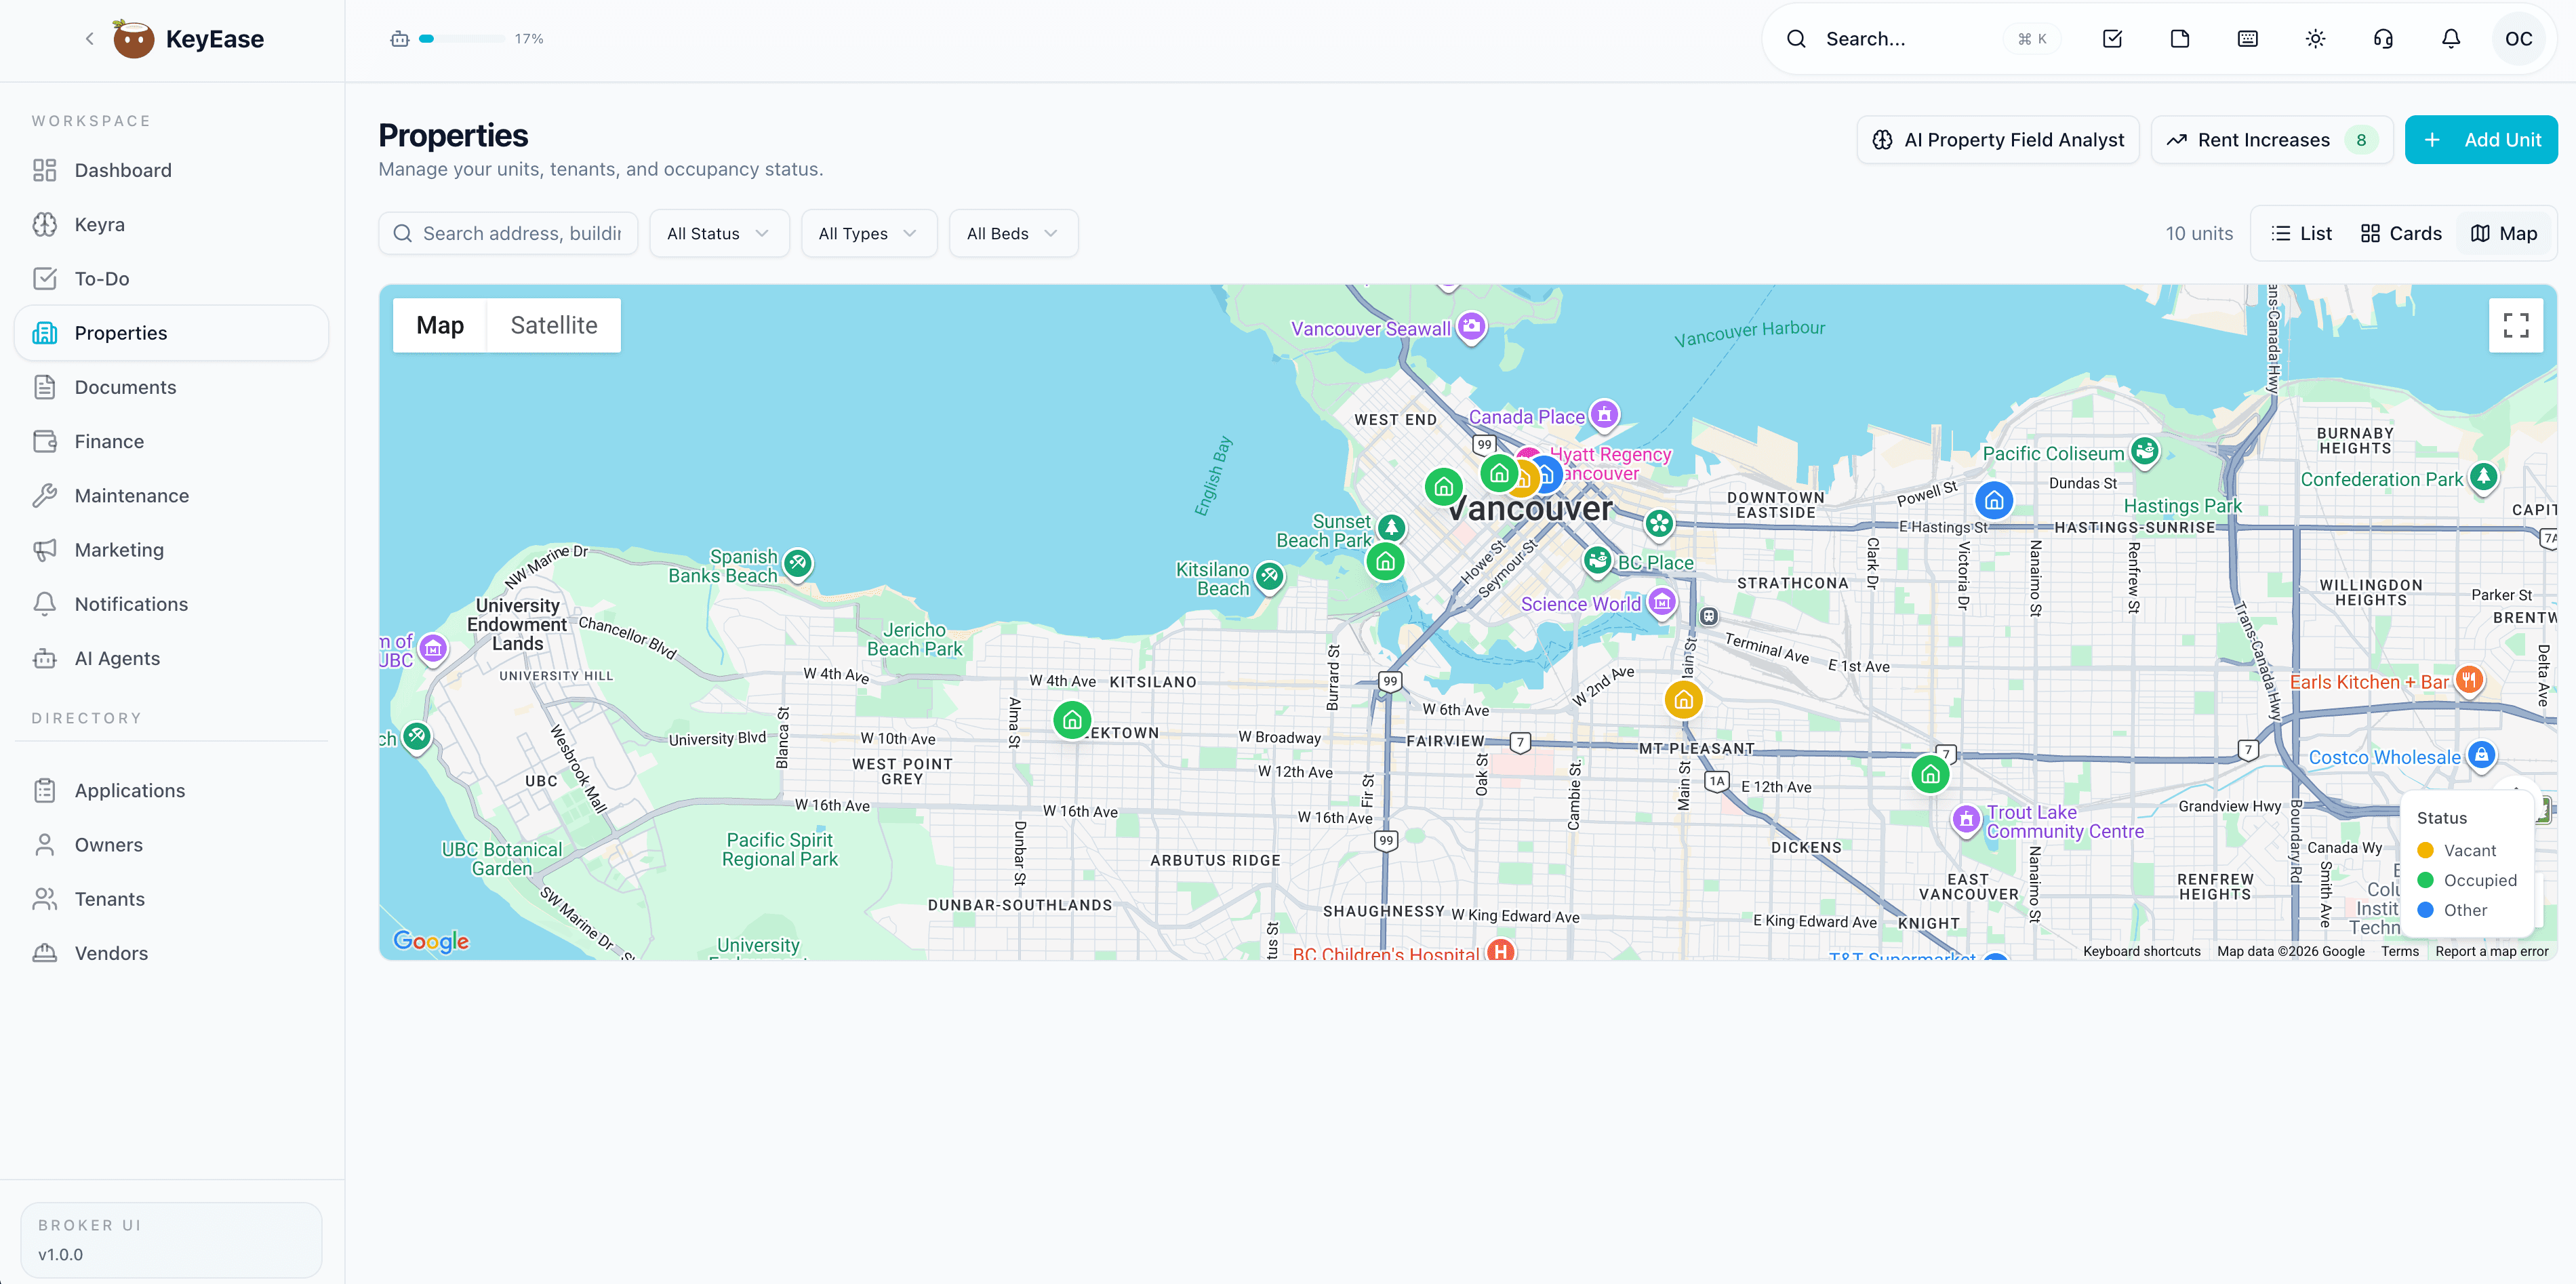Type in the property address search field

point(520,233)
